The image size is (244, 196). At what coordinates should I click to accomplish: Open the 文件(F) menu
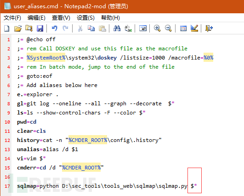[12, 18]
